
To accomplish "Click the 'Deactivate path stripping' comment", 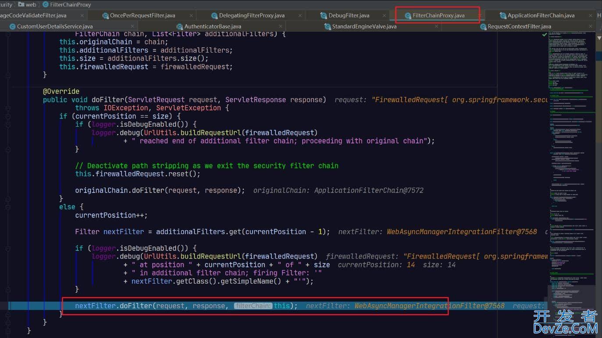I will tap(207, 166).
